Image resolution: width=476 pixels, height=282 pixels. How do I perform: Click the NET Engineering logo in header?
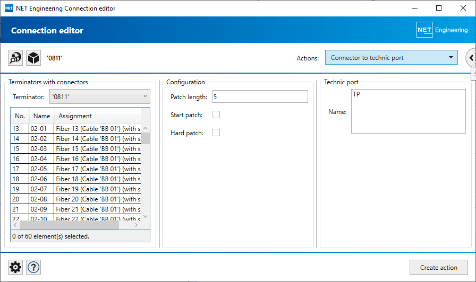click(442, 30)
